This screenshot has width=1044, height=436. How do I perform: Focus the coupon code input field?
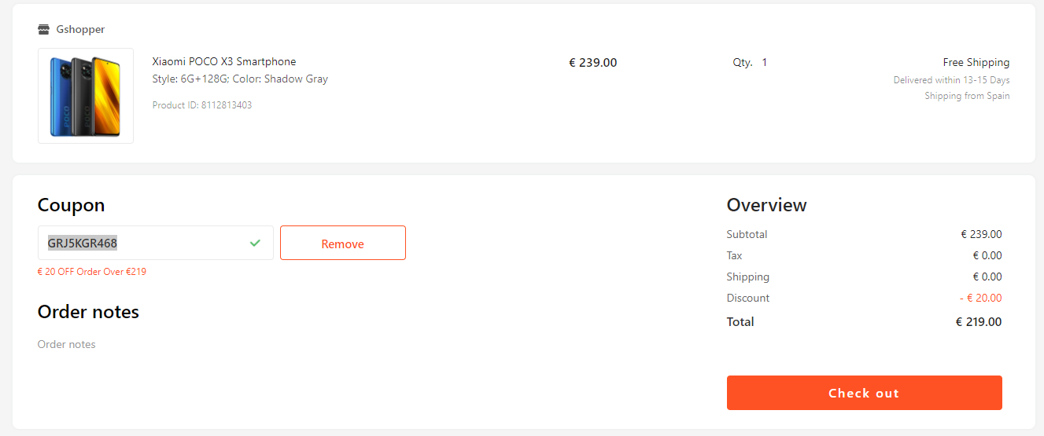click(x=142, y=244)
